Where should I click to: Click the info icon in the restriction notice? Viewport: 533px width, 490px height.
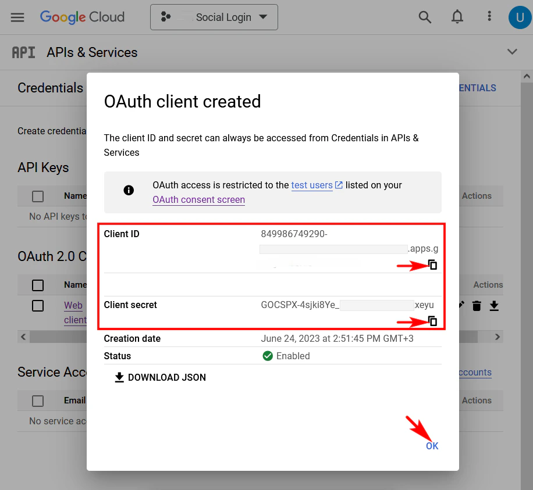point(129,190)
